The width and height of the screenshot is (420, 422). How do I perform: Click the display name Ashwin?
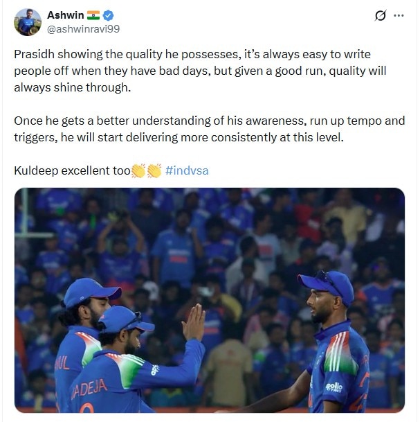[x=64, y=15]
